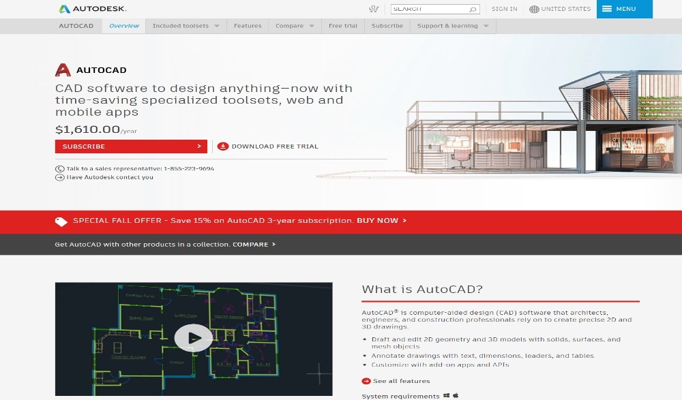Open the blue MENU button
The width and height of the screenshot is (682, 400).
[x=624, y=9]
